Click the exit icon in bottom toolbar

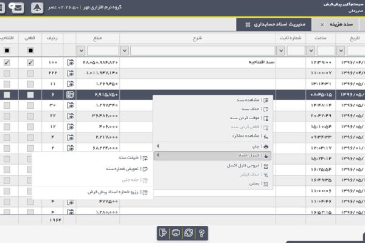tap(162, 232)
